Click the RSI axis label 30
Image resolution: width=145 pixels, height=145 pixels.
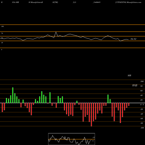(x=2, y=43)
